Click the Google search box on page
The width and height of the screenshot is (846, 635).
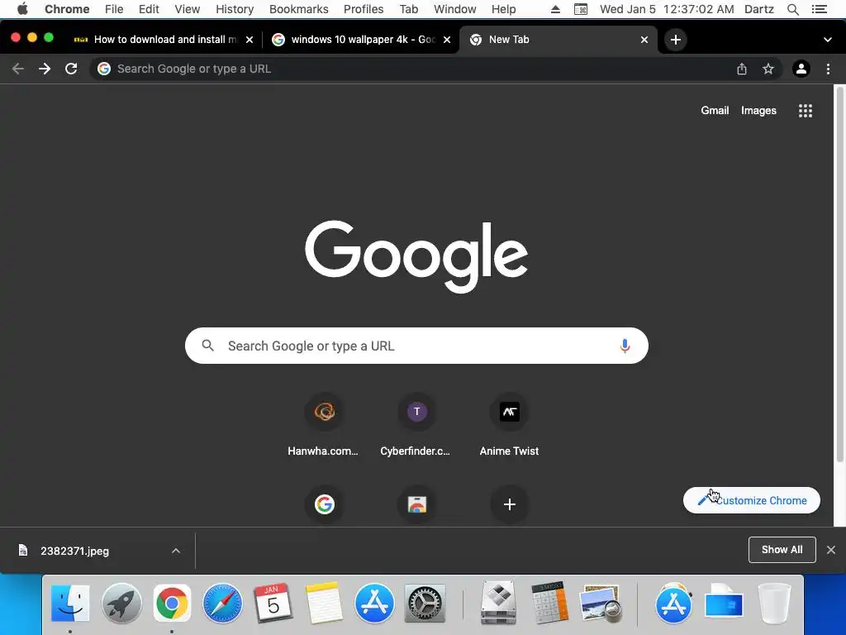[x=416, y=346]
